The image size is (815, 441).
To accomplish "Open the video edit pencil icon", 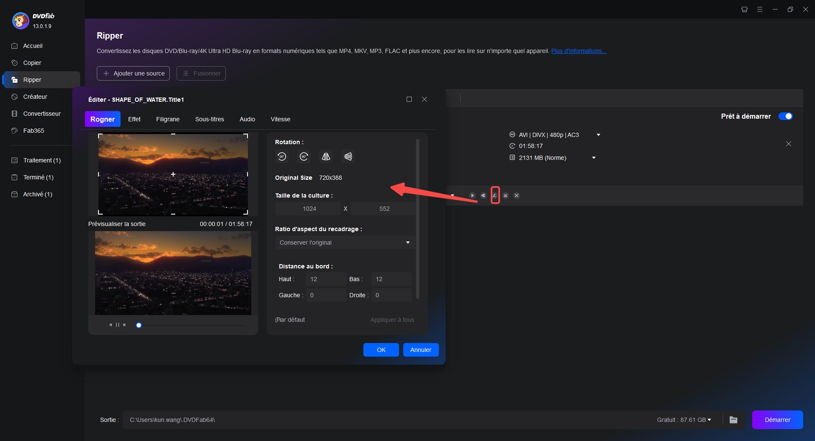I will [495, 195].
